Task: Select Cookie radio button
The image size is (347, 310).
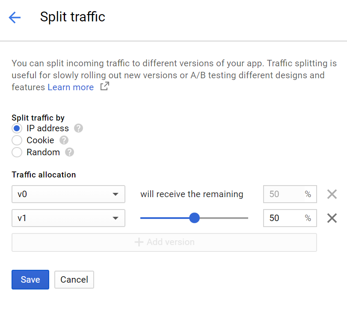Action: click(x=17, y=140)
